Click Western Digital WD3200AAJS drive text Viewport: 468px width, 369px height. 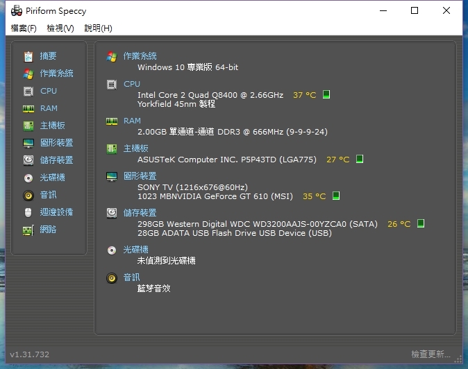point(258,224)
